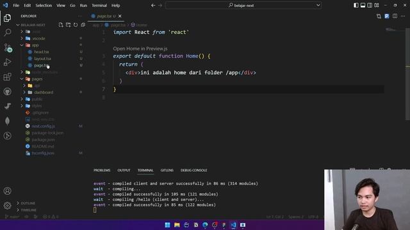
Task: Switch to the PROBLEMS panel tab
Action: (102, 171)
